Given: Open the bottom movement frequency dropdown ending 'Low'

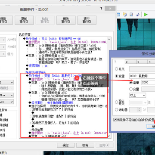Looking at the screenshot, I should click(x=7, y=102).
